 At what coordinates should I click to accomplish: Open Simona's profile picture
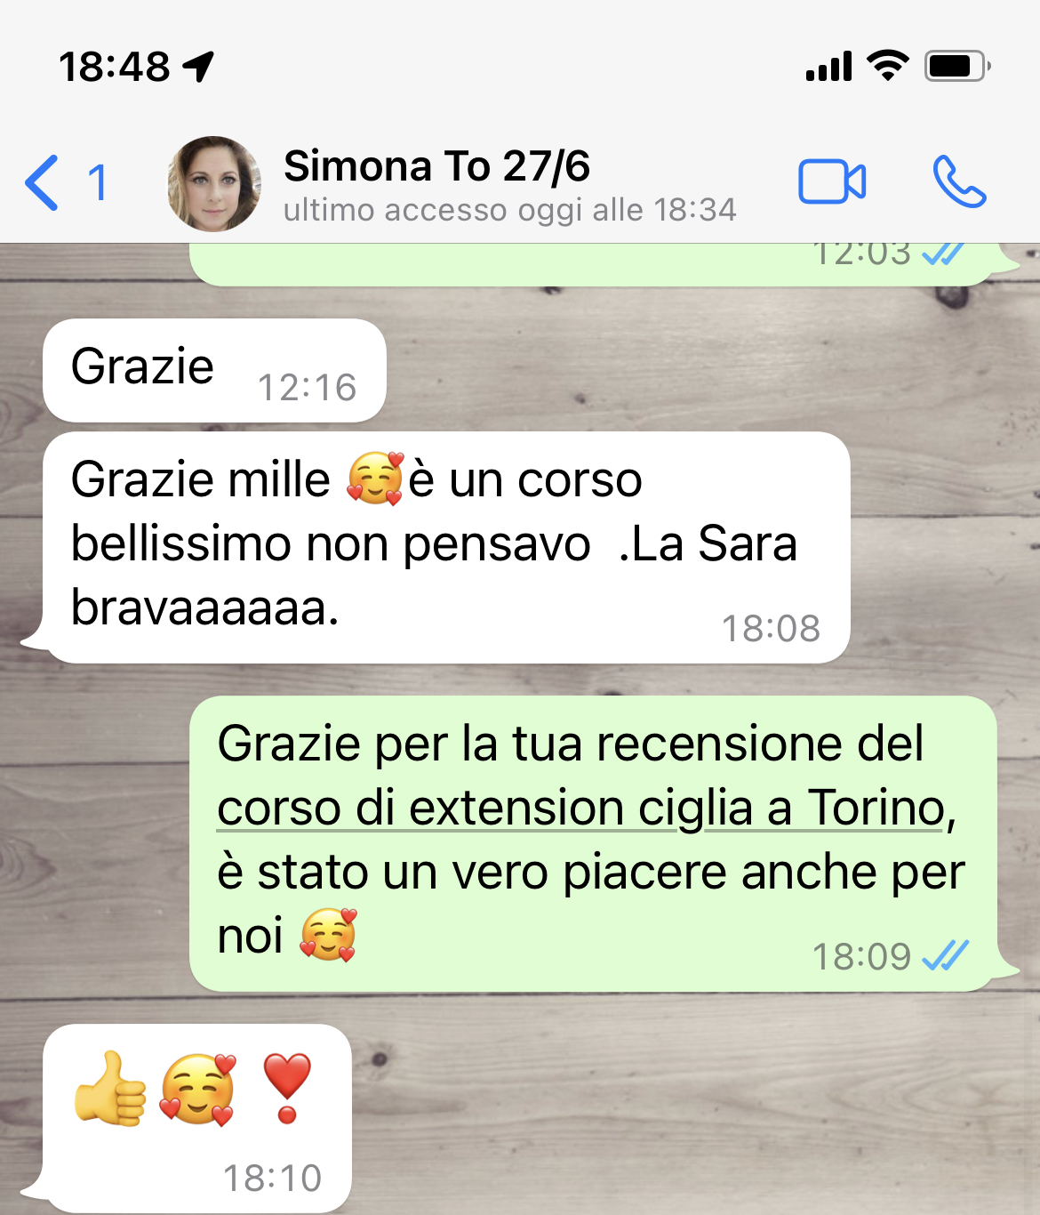pos(214,184)
